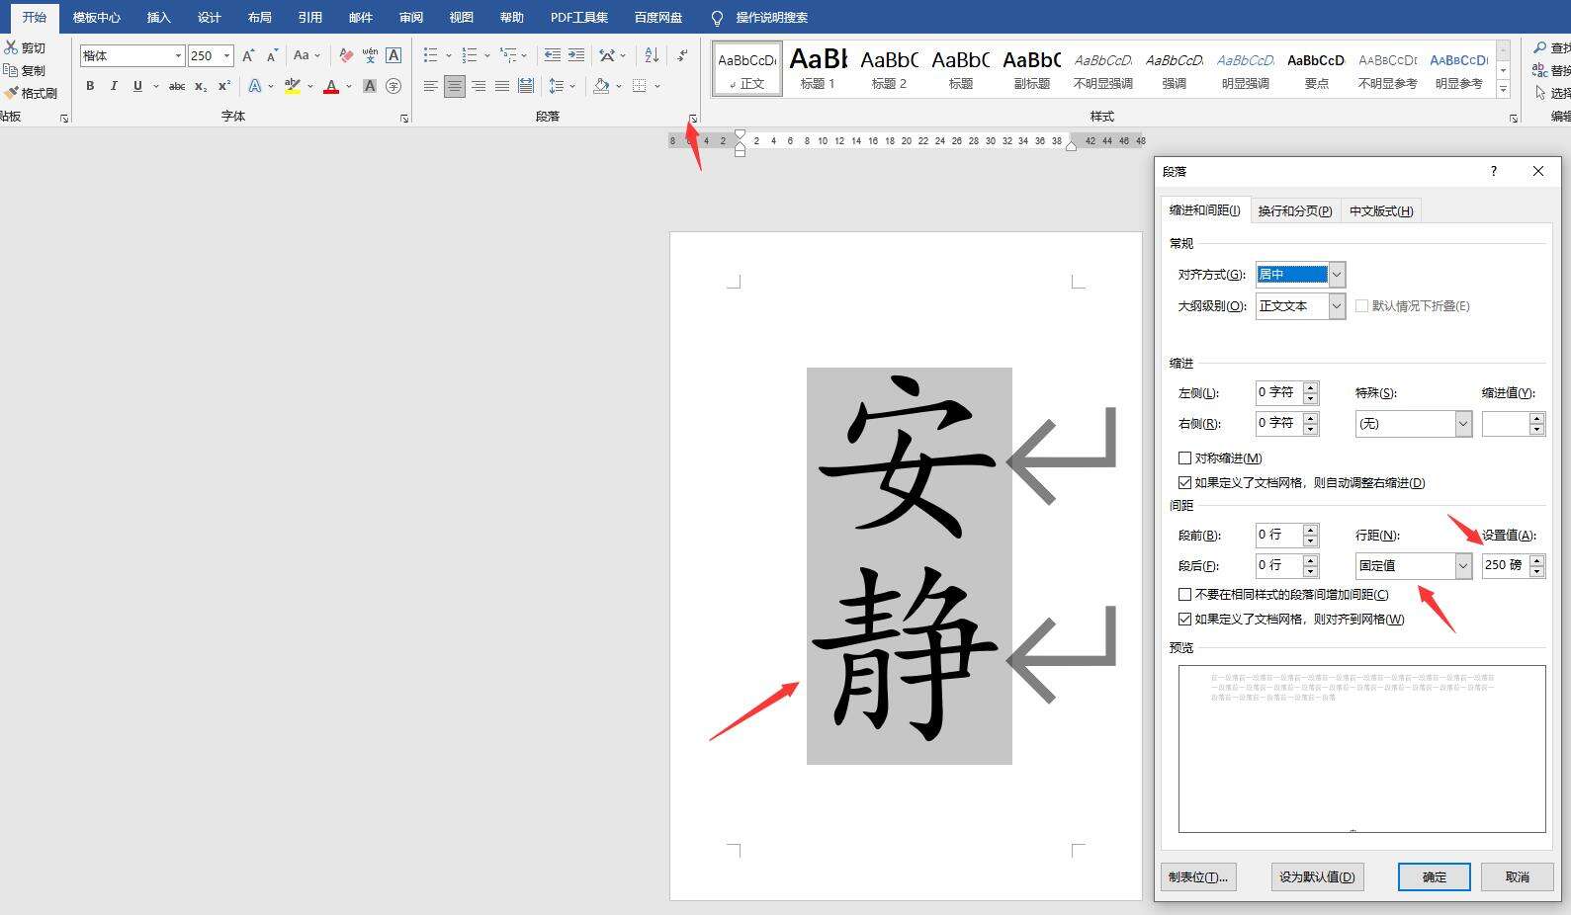1571x915 pixels.
Task: Apply underline to selected text
Action: coord(137,86)
